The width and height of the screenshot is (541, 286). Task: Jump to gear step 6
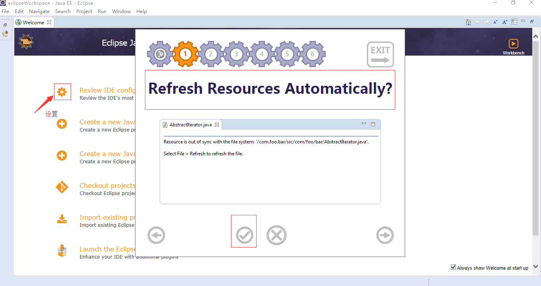coord(313,54)
